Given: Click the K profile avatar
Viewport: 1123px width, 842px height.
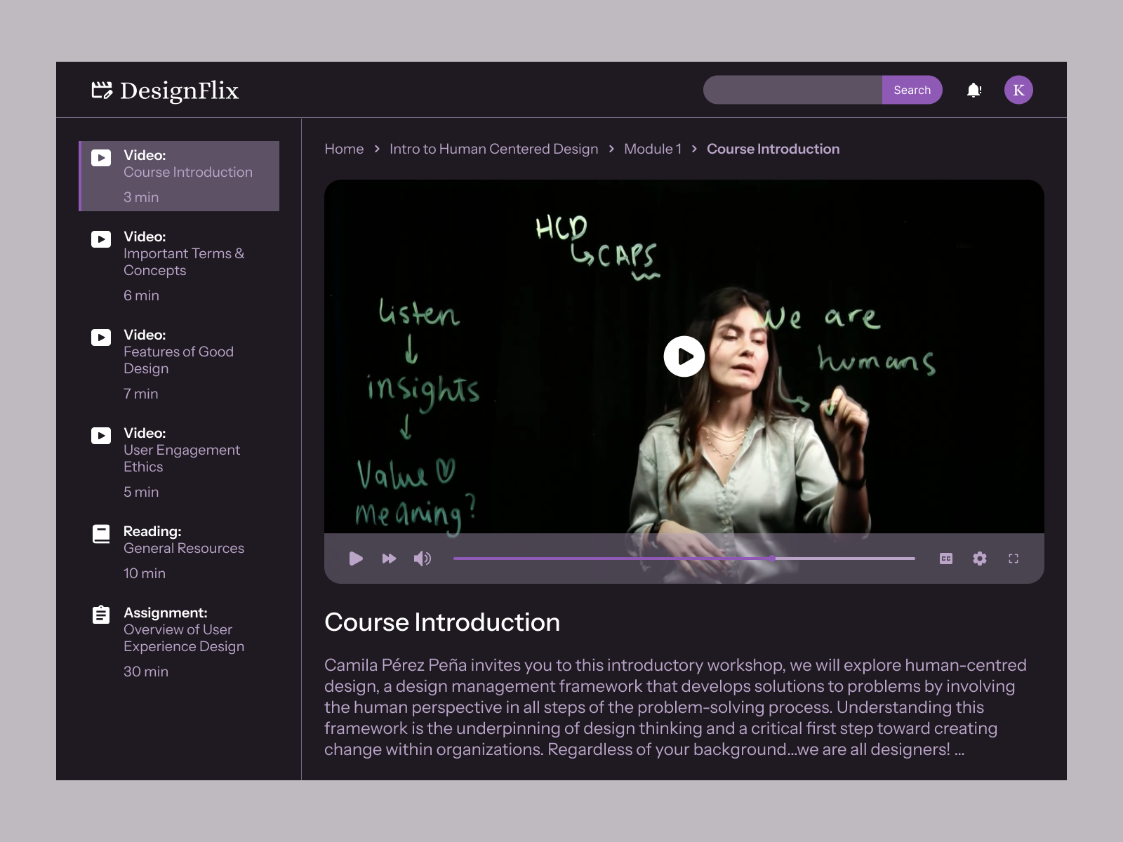Looking at the screenshot, I should (1018, 89).
